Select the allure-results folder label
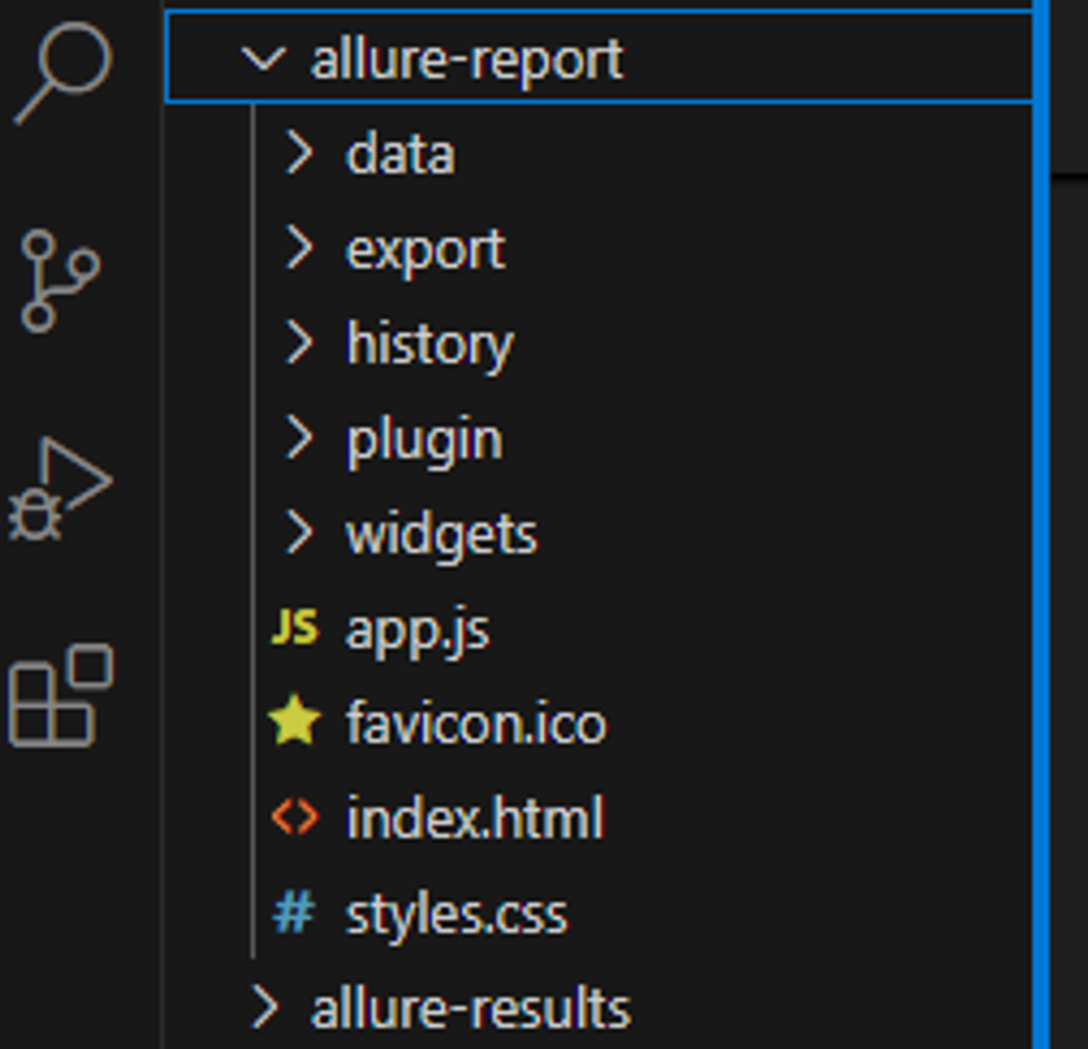This screenshot has width=1088, height=1049. (471, 1009)
